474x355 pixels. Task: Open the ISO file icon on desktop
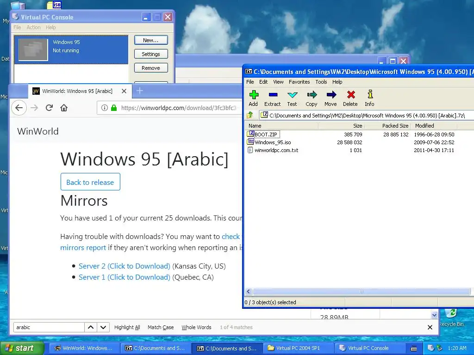(55, 5)
